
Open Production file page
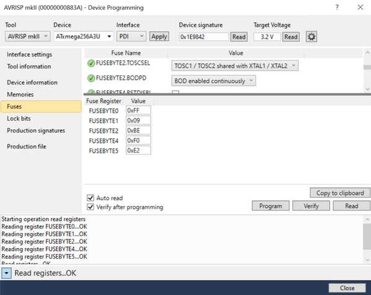[x=27, y=147]
